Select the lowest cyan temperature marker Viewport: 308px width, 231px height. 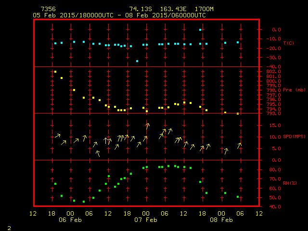point(137,61)
